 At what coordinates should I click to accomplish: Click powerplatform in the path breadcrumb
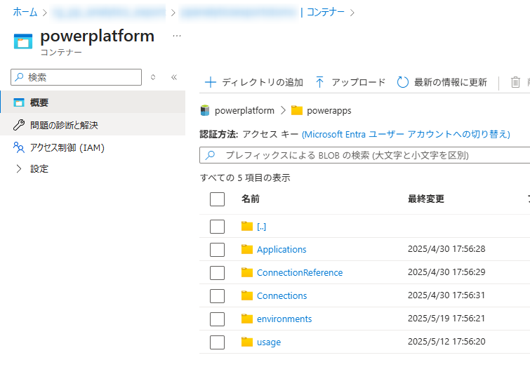(244, 110)
